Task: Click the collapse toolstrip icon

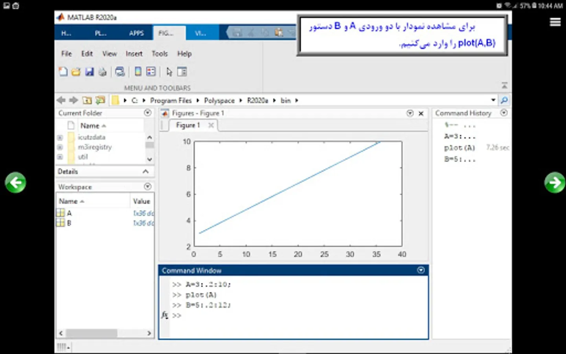Action: [505, 85]
